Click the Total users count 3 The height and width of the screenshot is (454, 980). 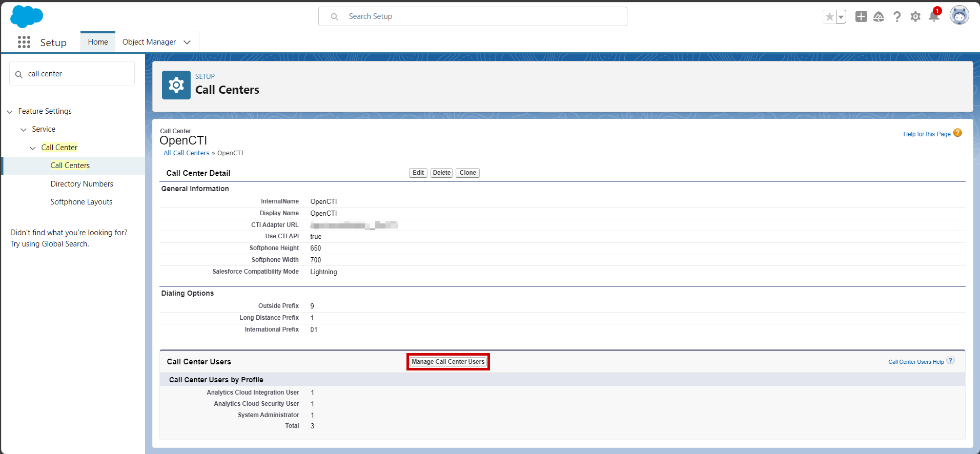click(x=313, y=426)
